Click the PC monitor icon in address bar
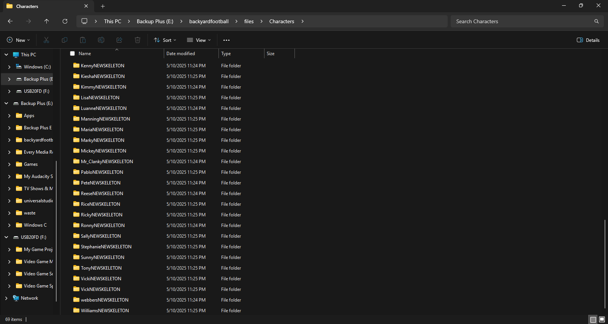 pos(84,21)
